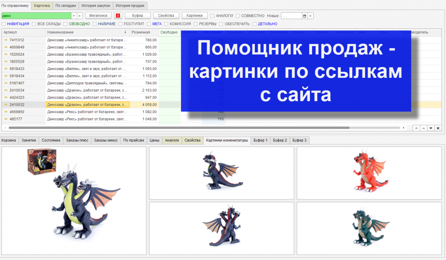Toggle the МЕГА checkbox
This screenshot has width=446, height=260.
pos(149,24)
